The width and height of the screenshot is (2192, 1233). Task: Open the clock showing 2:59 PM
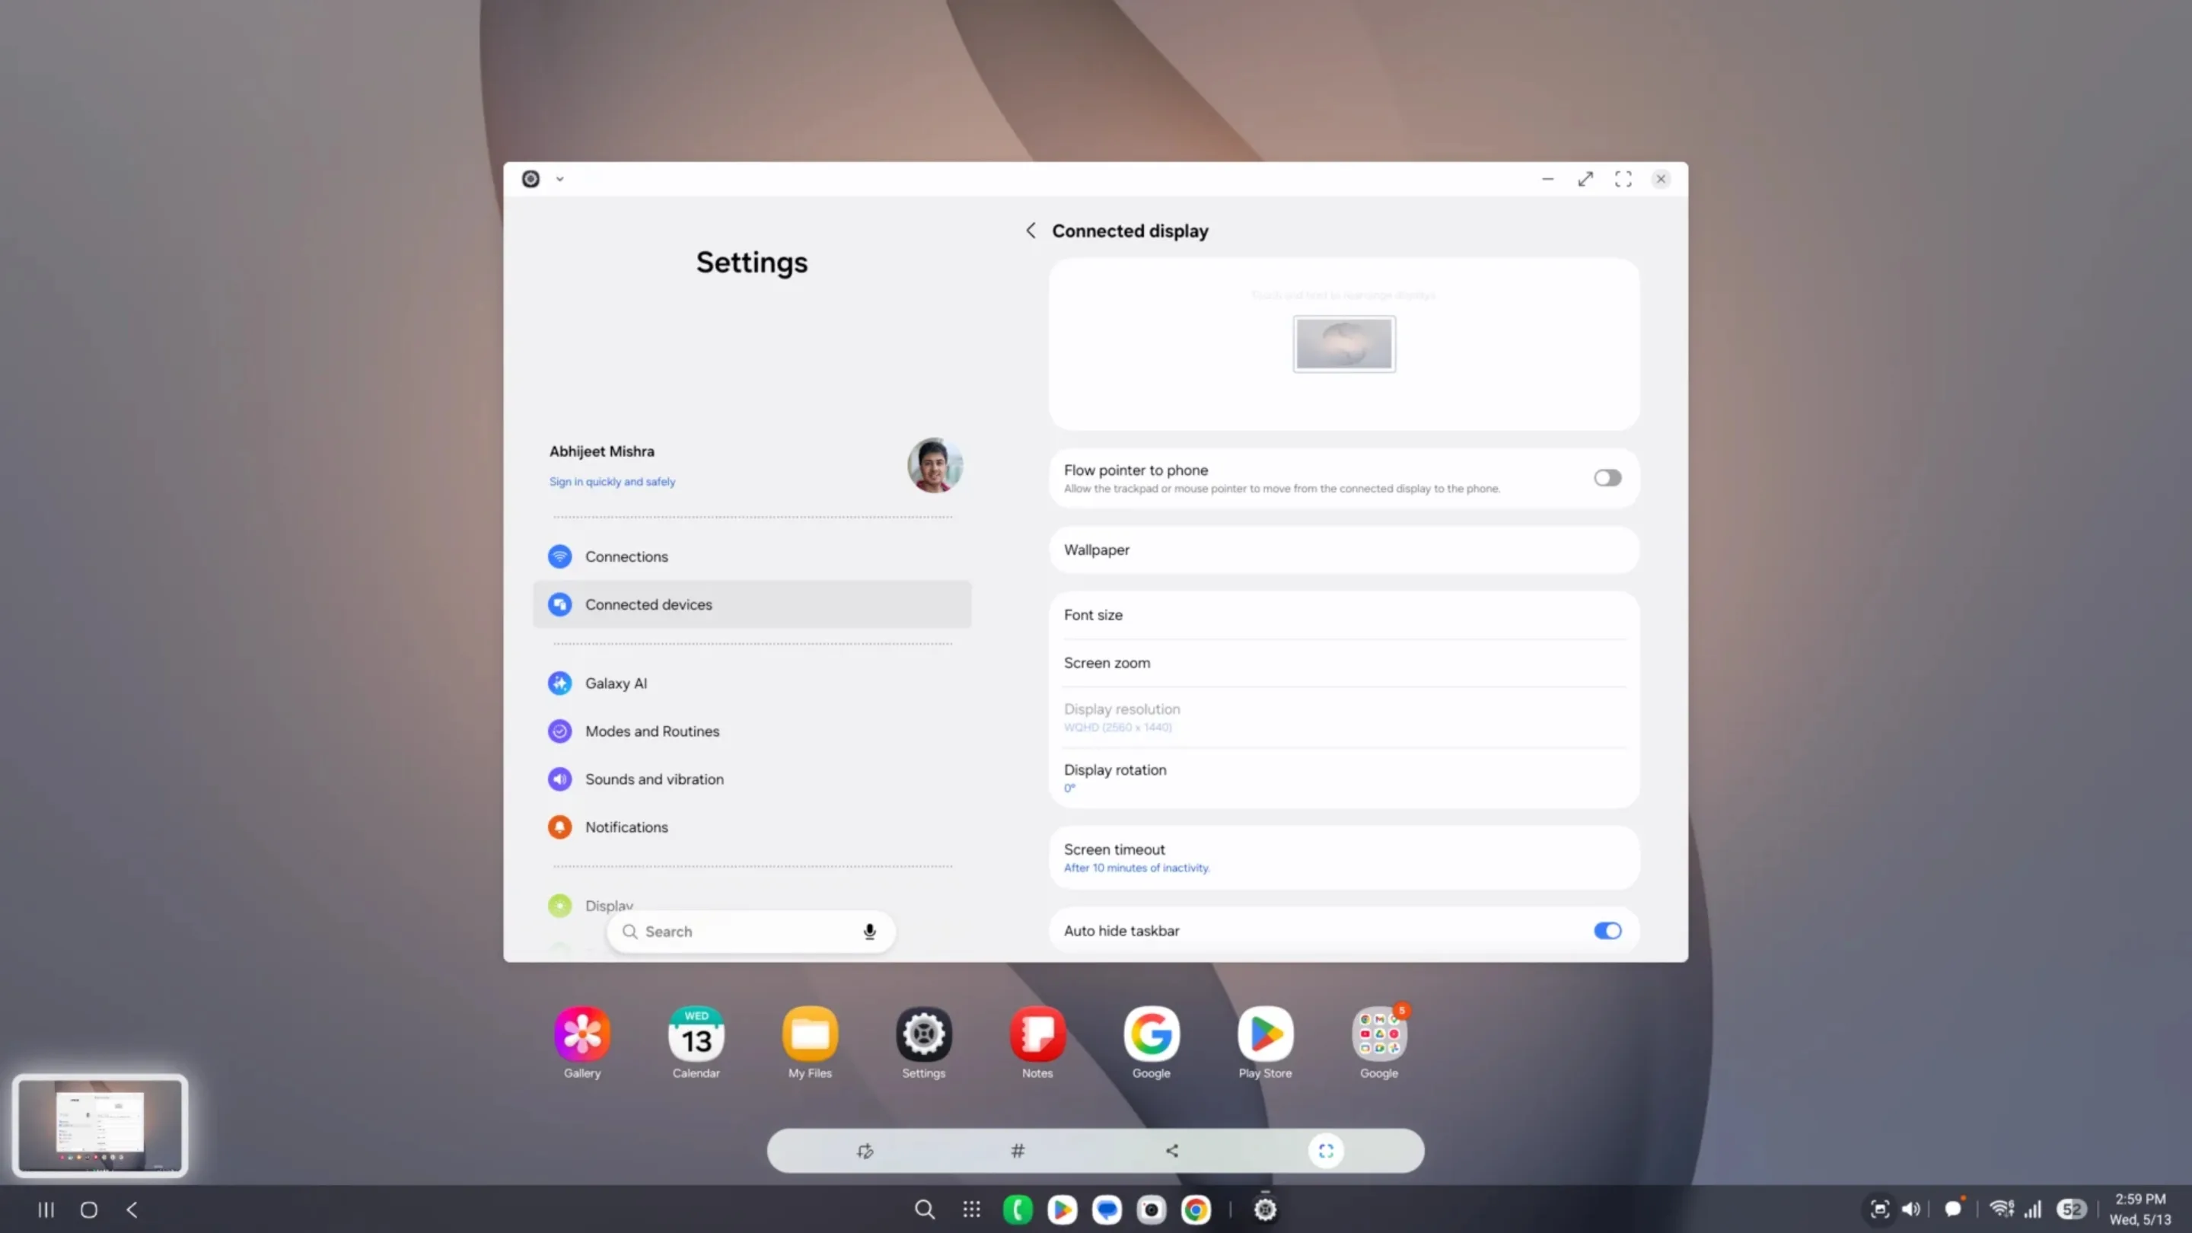[x=2140, y=1199]
